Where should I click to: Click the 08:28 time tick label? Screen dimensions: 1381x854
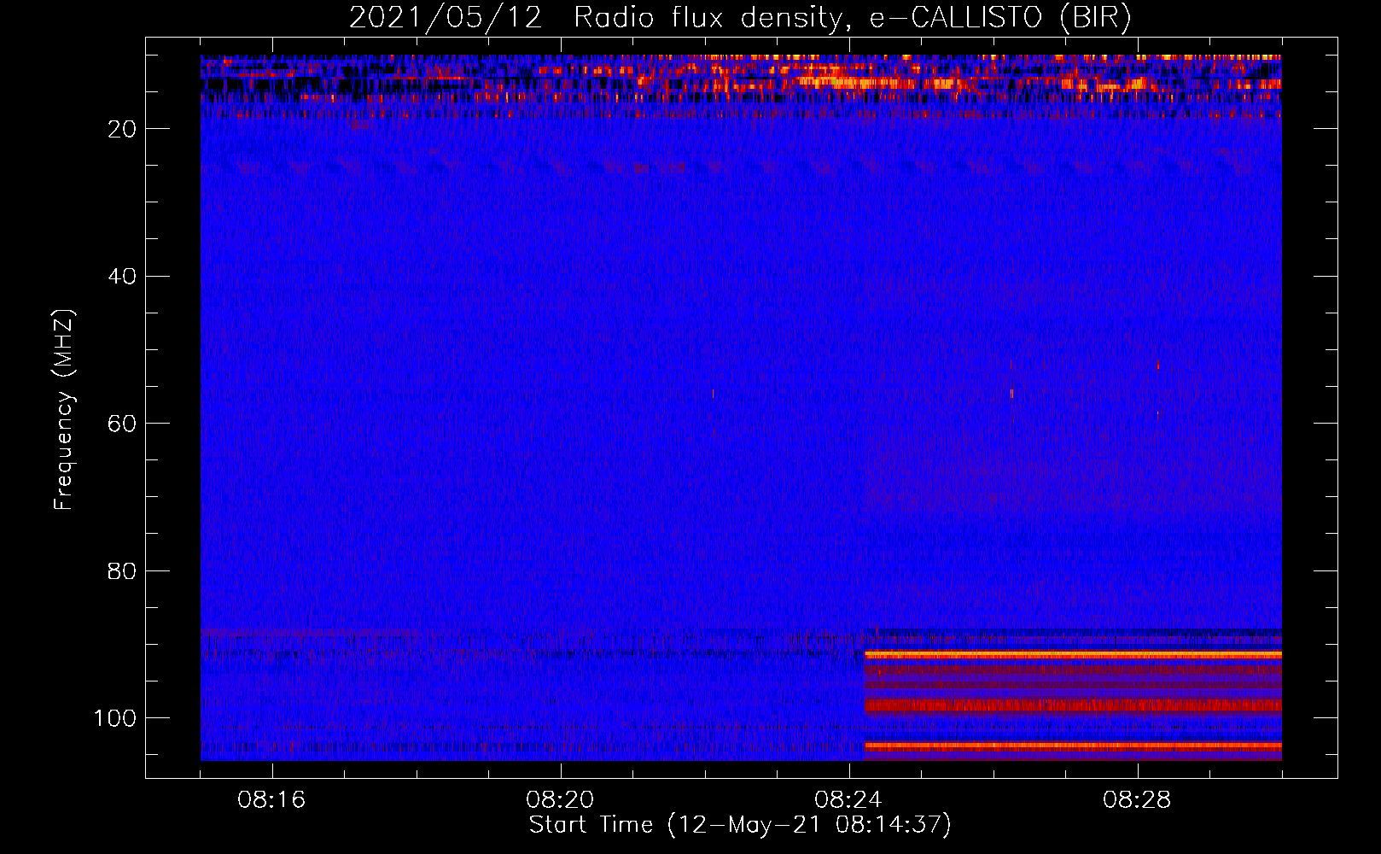coord(1138,800)
